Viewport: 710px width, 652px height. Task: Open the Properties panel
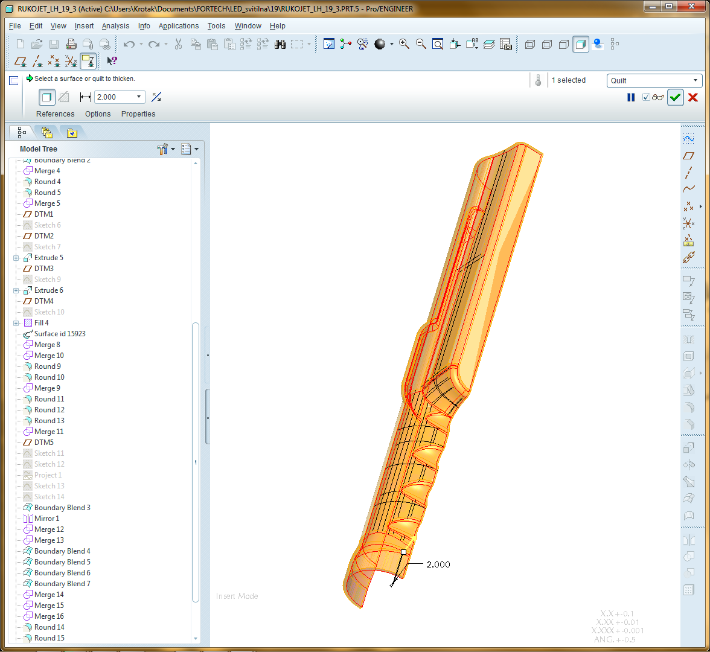point(138,114)
